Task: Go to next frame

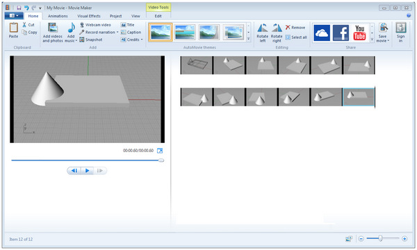Action: 100,171
